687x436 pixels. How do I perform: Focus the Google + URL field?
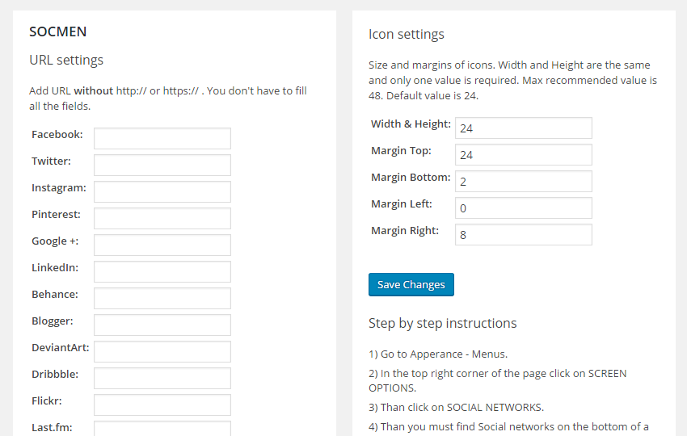point(162,245)
